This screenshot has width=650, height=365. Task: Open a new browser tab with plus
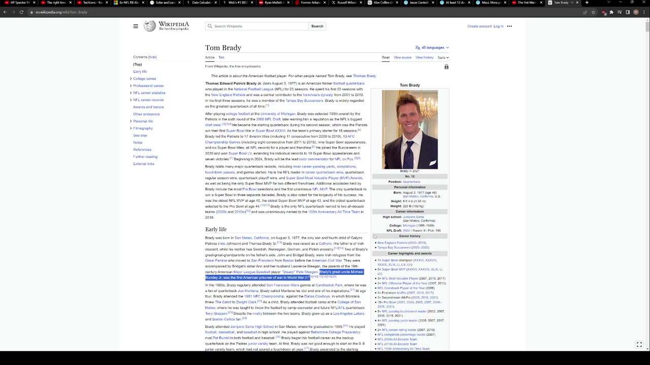coord(587,3)
